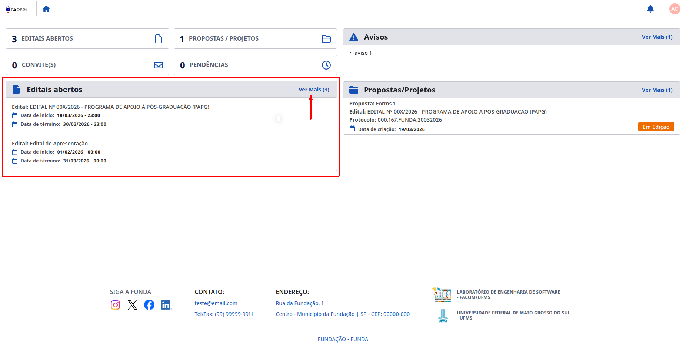Open the X (Twitter) social link
The height and width of the screenshot is (344, 686).
pos(132,305)
